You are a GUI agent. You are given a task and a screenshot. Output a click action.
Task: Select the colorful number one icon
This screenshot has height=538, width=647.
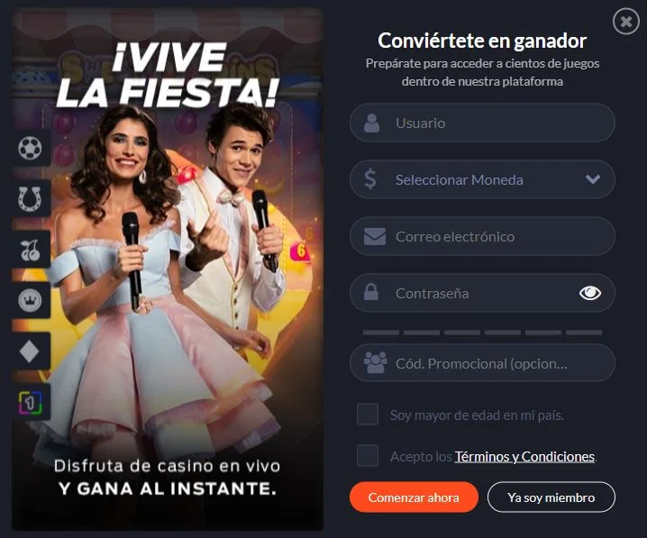(31, 403)
